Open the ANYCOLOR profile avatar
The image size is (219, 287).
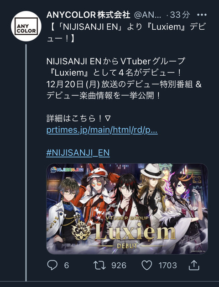point(26,26)
